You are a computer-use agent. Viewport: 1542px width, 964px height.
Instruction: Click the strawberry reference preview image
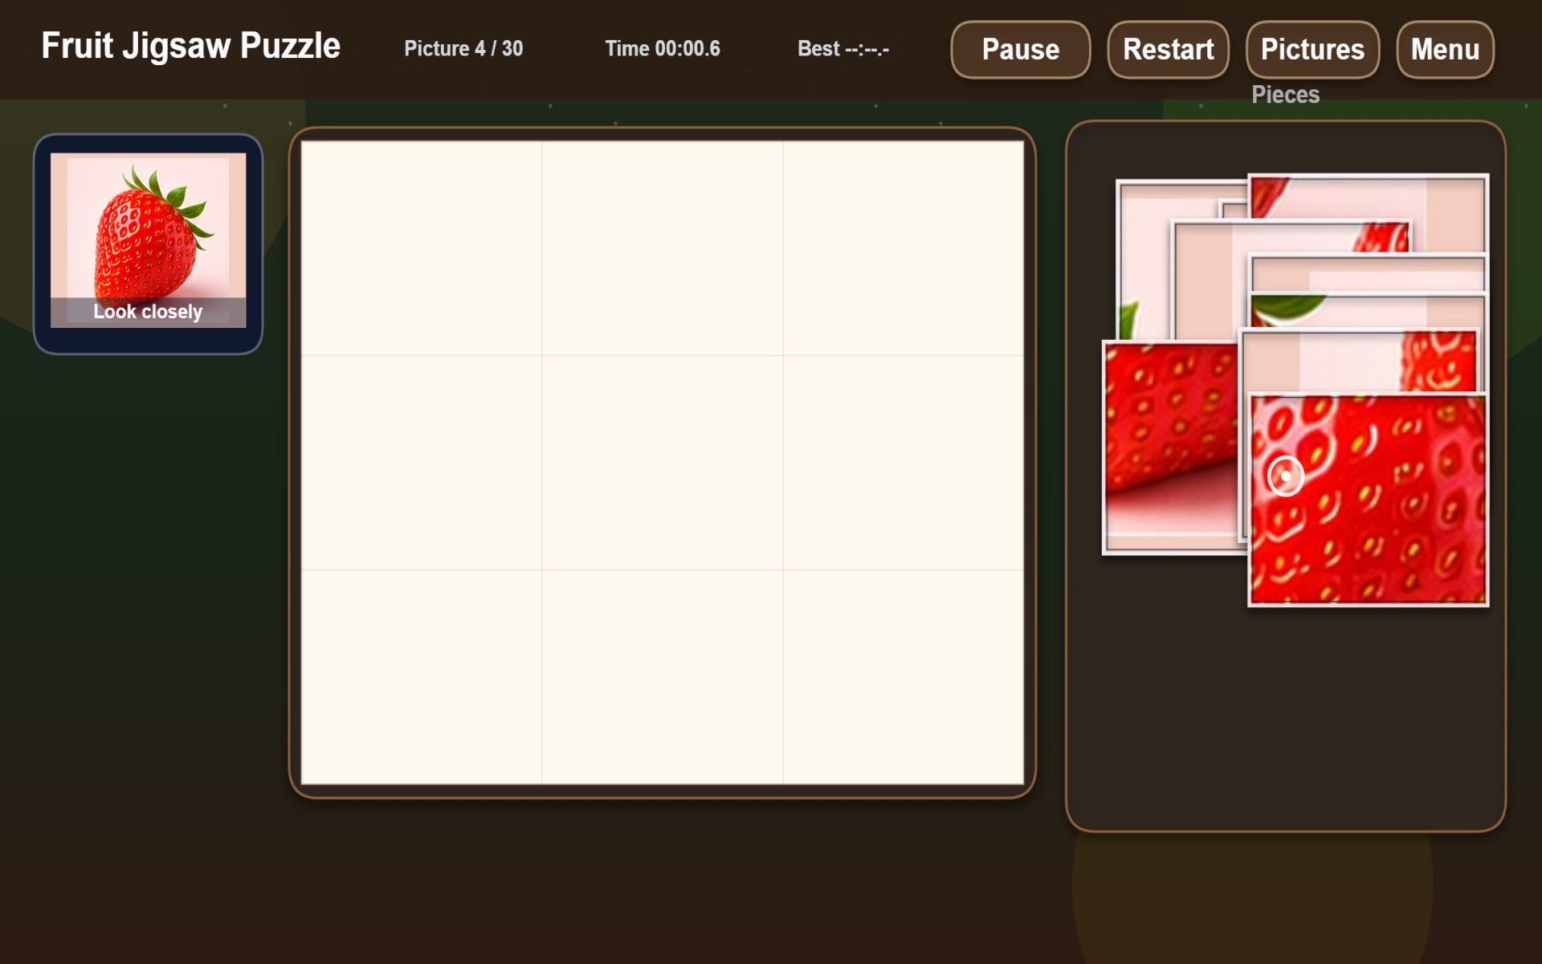[x=148, y=240]
